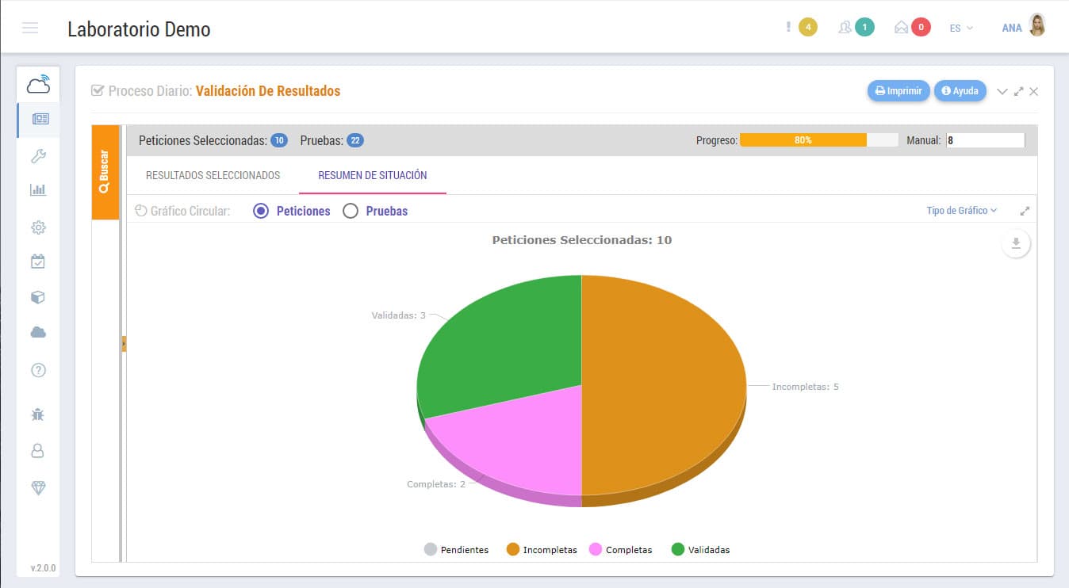Switch to Resultados Seleccionados tab

click(x=213, y=175)
